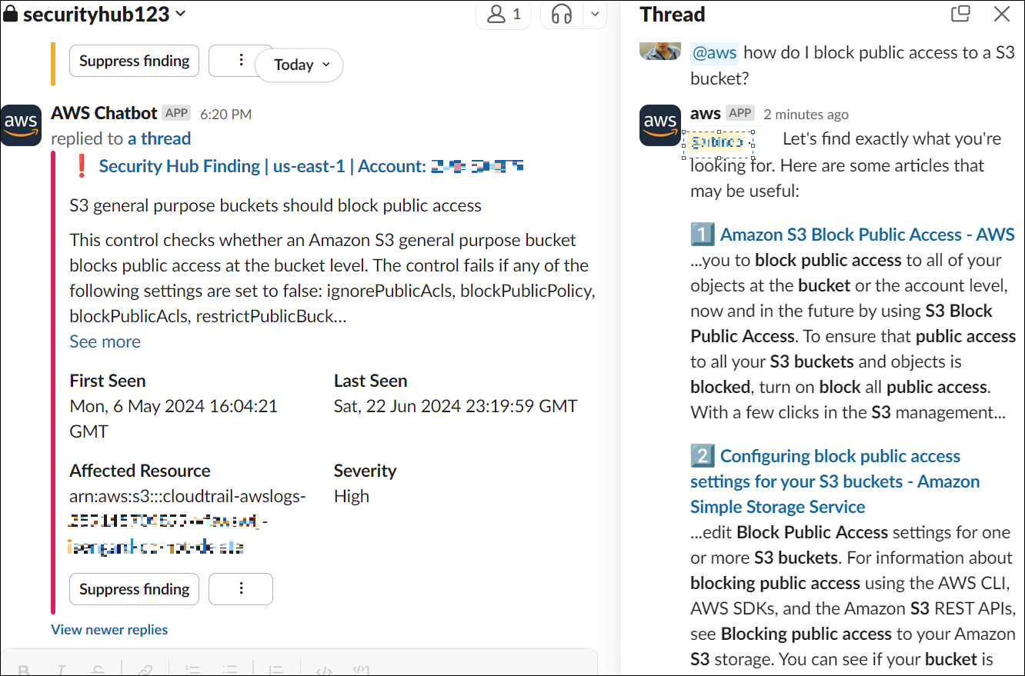Toggle blockquote formatting in the composer
The width and height of the screenshot is (1025, 676).
click(x=275, y=669)
